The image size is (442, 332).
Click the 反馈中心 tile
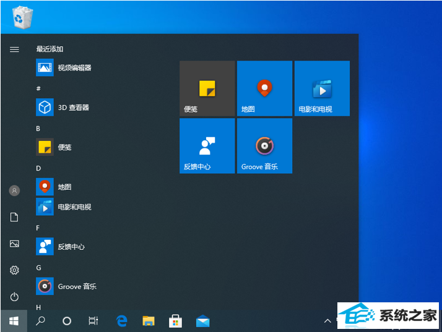coord(207,146)
